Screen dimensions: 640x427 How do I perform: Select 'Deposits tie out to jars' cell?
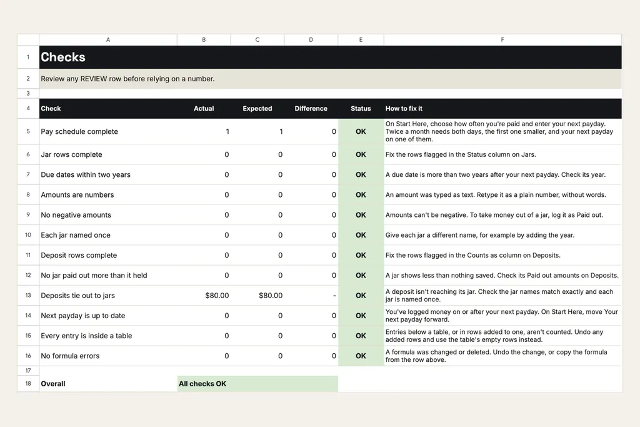coord(108,295)
